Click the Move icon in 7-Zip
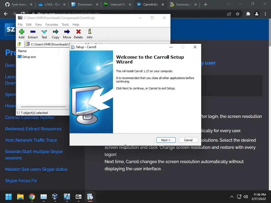271x203 pixels. 67,34
